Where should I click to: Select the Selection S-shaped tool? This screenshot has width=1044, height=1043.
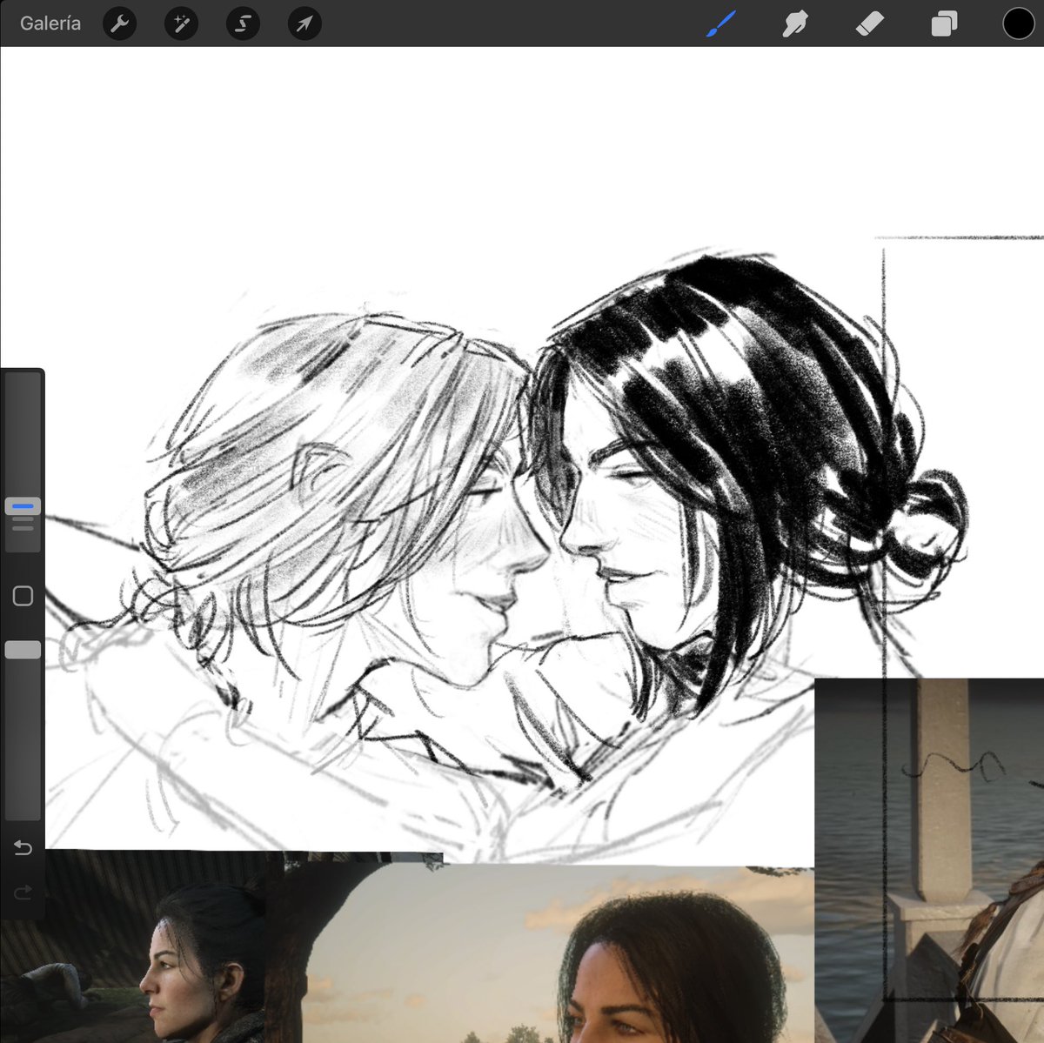click(x=243, y=23)
